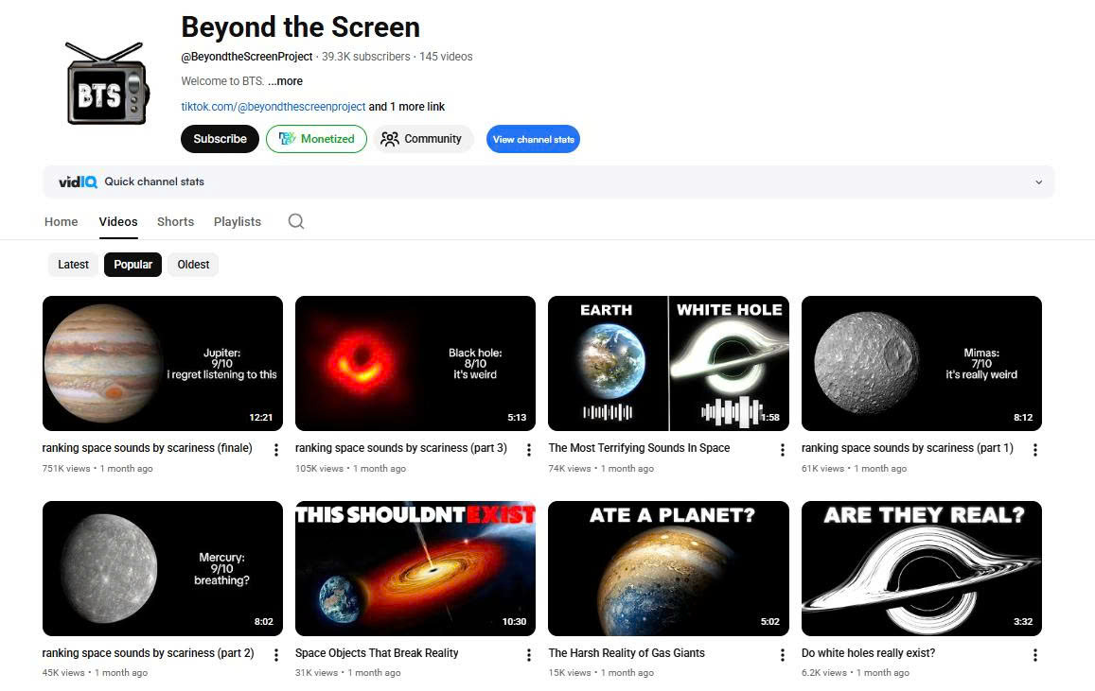Select the Latest sort filter chip
The width and height of the screenshot is (1095, 691).
[73, 265]
